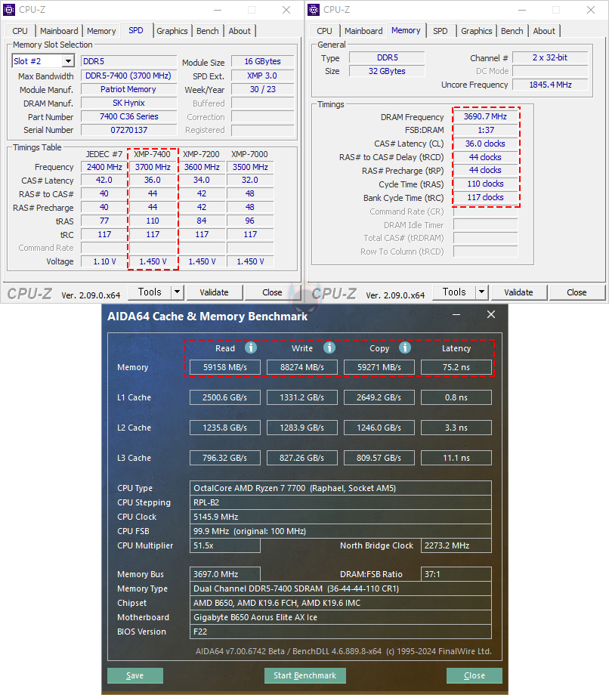Click Validate in left CPU-Z window
The height and width of the screenshot is (695, 609).
(x=214, y=292)
